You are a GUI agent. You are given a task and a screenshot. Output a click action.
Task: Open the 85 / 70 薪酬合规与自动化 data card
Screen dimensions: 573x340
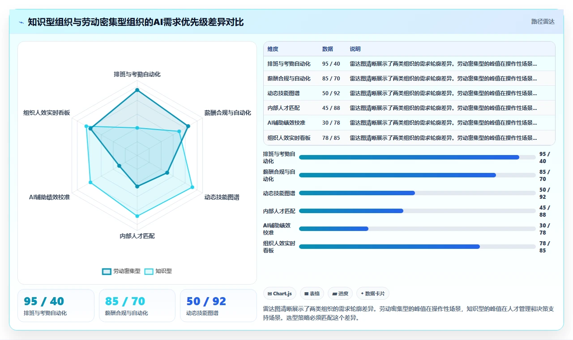137,306
